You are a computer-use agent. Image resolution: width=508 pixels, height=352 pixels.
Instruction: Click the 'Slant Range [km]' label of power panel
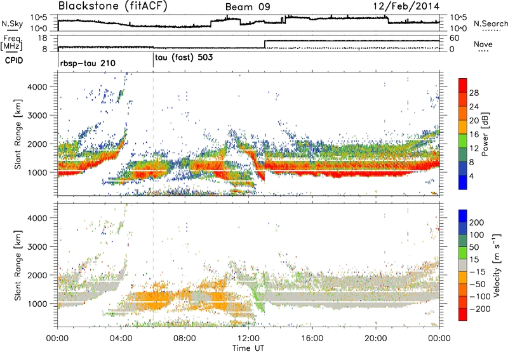tap(18, 134)
